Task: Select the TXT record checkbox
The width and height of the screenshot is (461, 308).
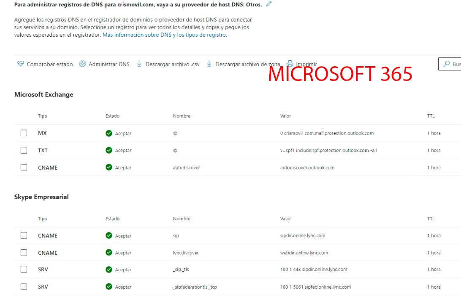Action: (x=24, y=150)
